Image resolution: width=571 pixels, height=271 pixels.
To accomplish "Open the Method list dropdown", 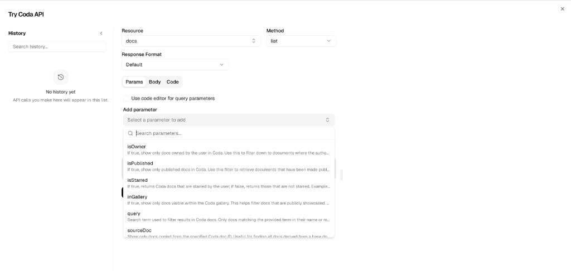I will click(301, 41).
